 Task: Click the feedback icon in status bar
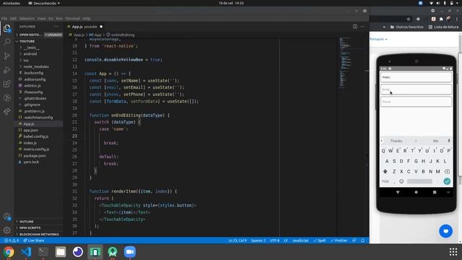pos(354,240)
